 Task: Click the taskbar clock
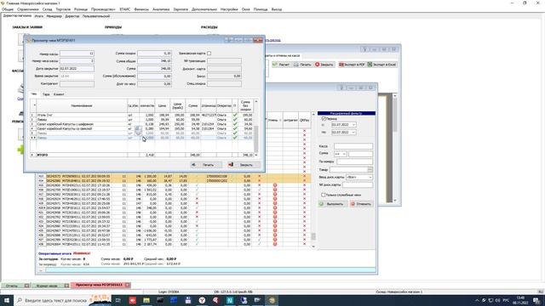coord(520,300)
